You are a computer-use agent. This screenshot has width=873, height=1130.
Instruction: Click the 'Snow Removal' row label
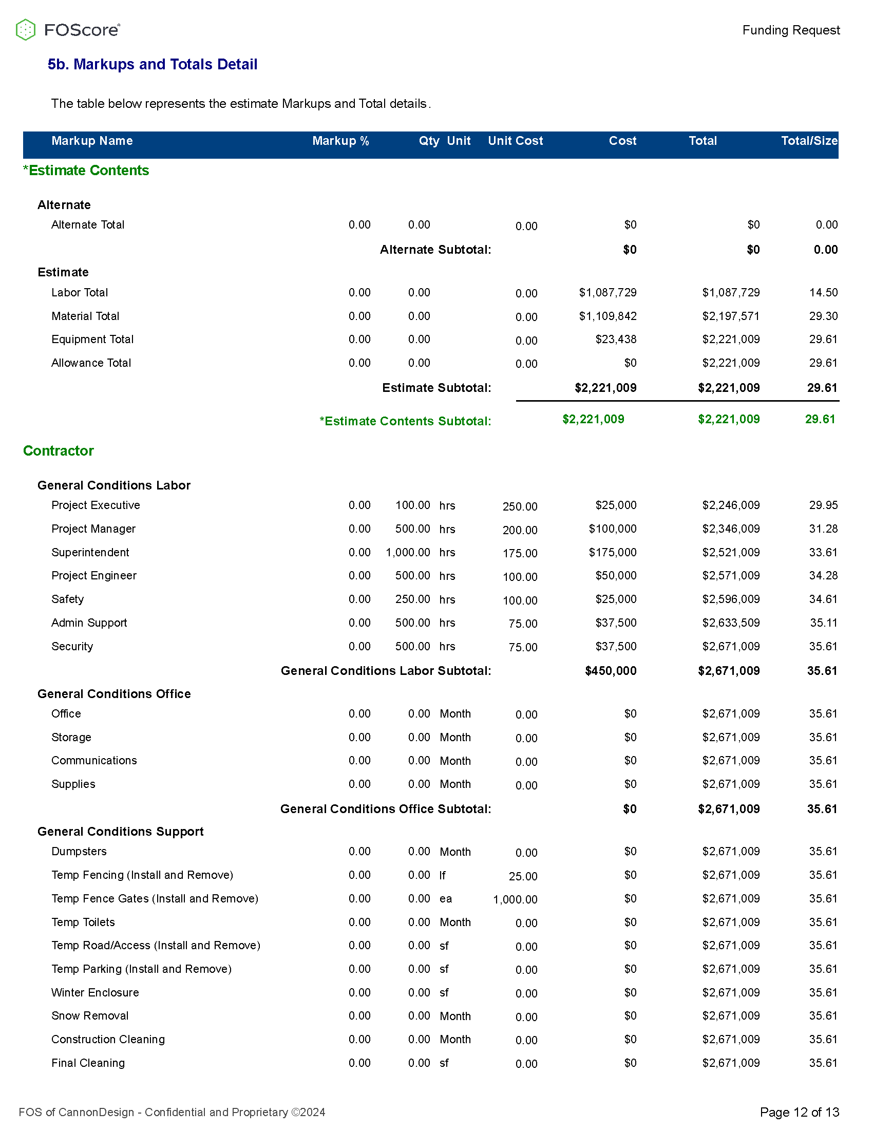[x=90, y=1015]
